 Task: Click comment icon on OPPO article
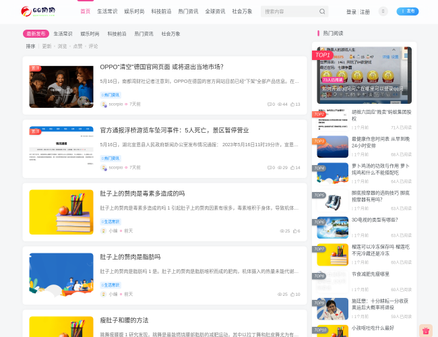click(270, 104)
